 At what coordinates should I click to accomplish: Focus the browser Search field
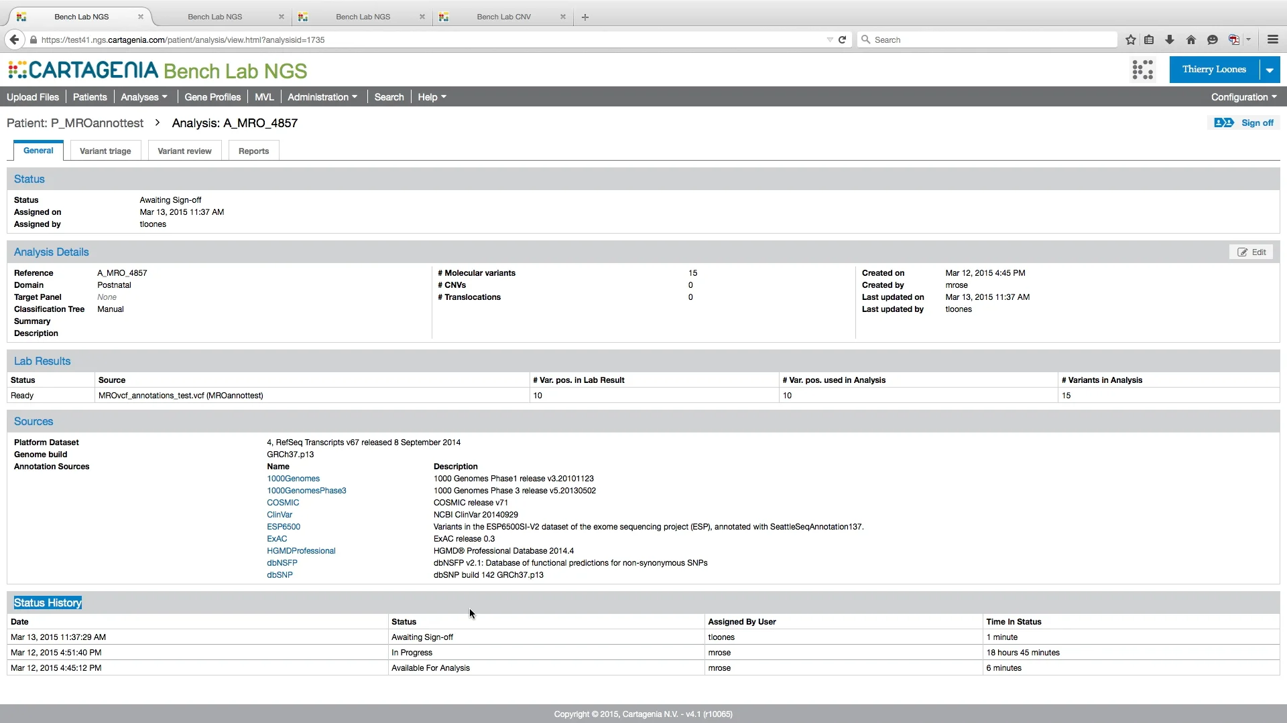click(987, 39)
